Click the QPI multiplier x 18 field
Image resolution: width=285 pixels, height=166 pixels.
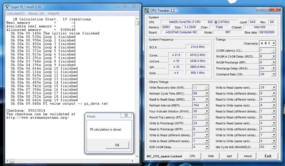(176, 67)
